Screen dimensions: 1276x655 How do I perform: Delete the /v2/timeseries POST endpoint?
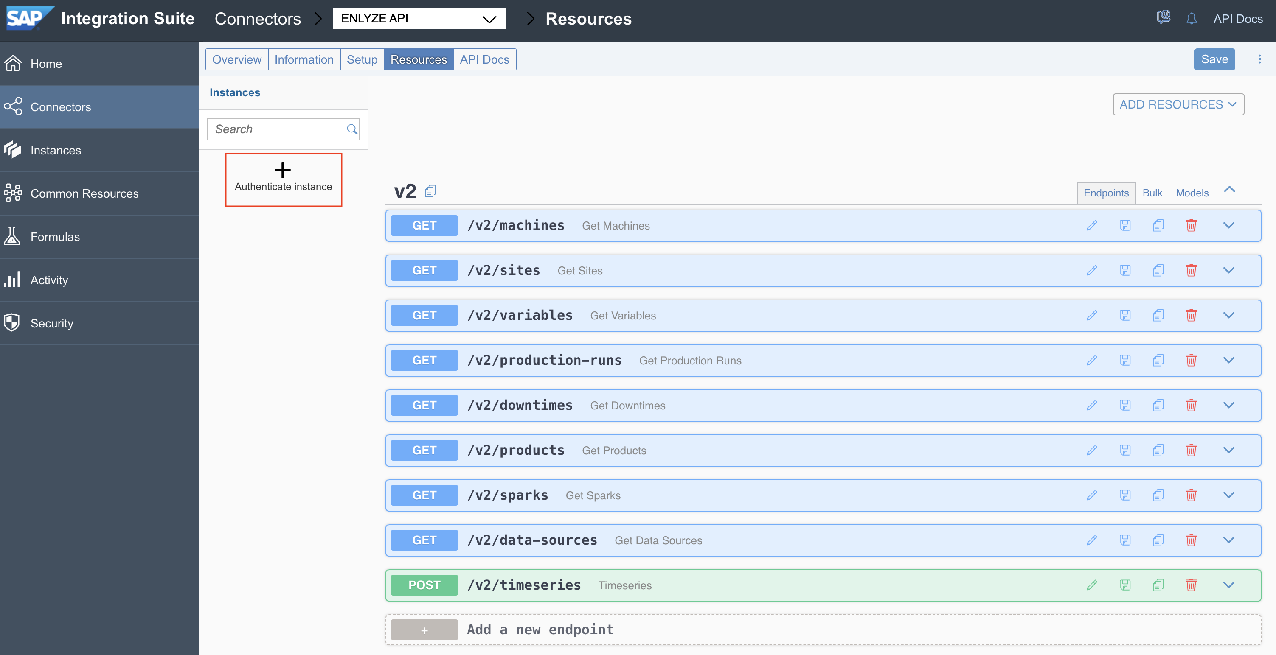(1191, 585)
